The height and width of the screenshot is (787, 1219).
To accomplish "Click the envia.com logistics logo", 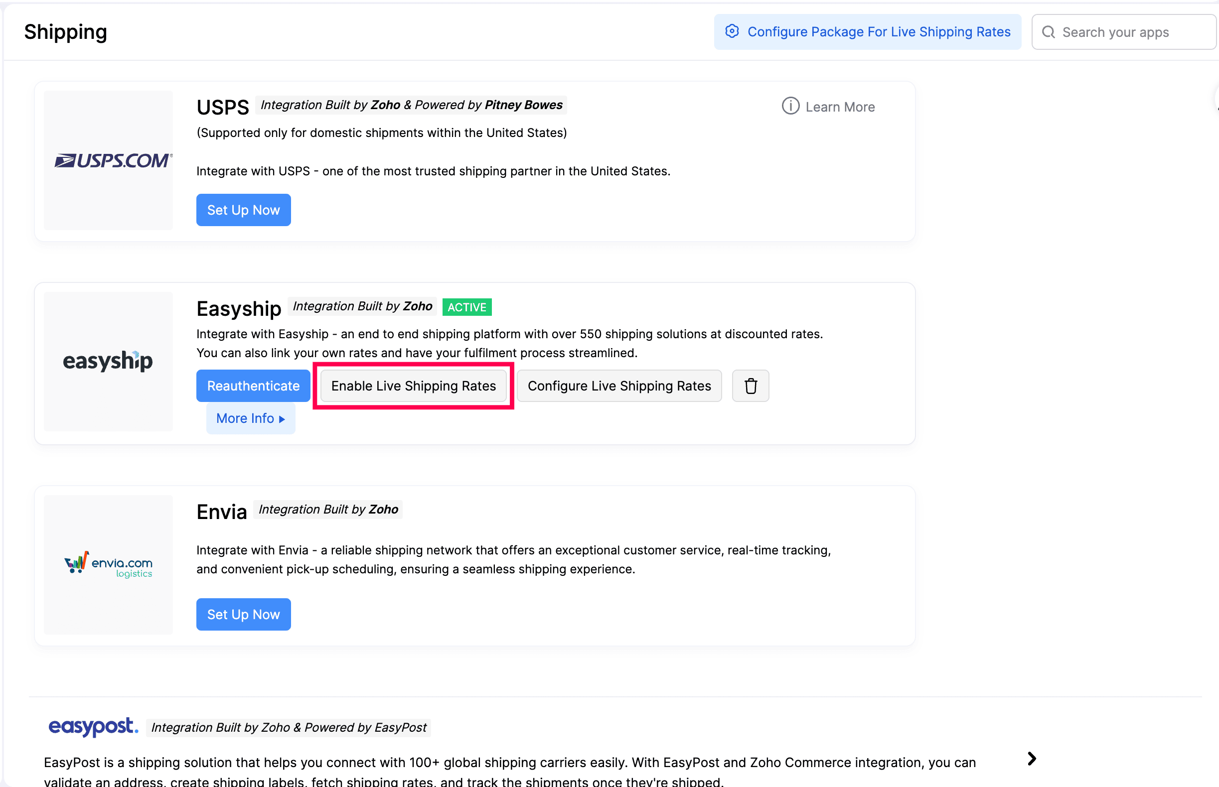I will tap(109, 565).
